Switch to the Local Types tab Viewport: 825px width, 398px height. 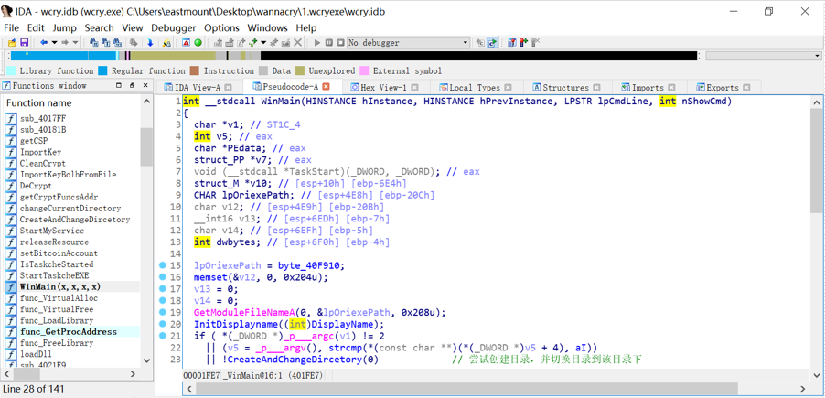474,88
